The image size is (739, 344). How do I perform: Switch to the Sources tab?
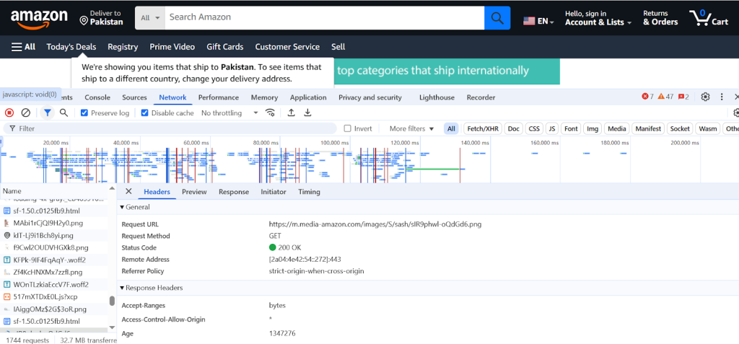pos(134,97)
